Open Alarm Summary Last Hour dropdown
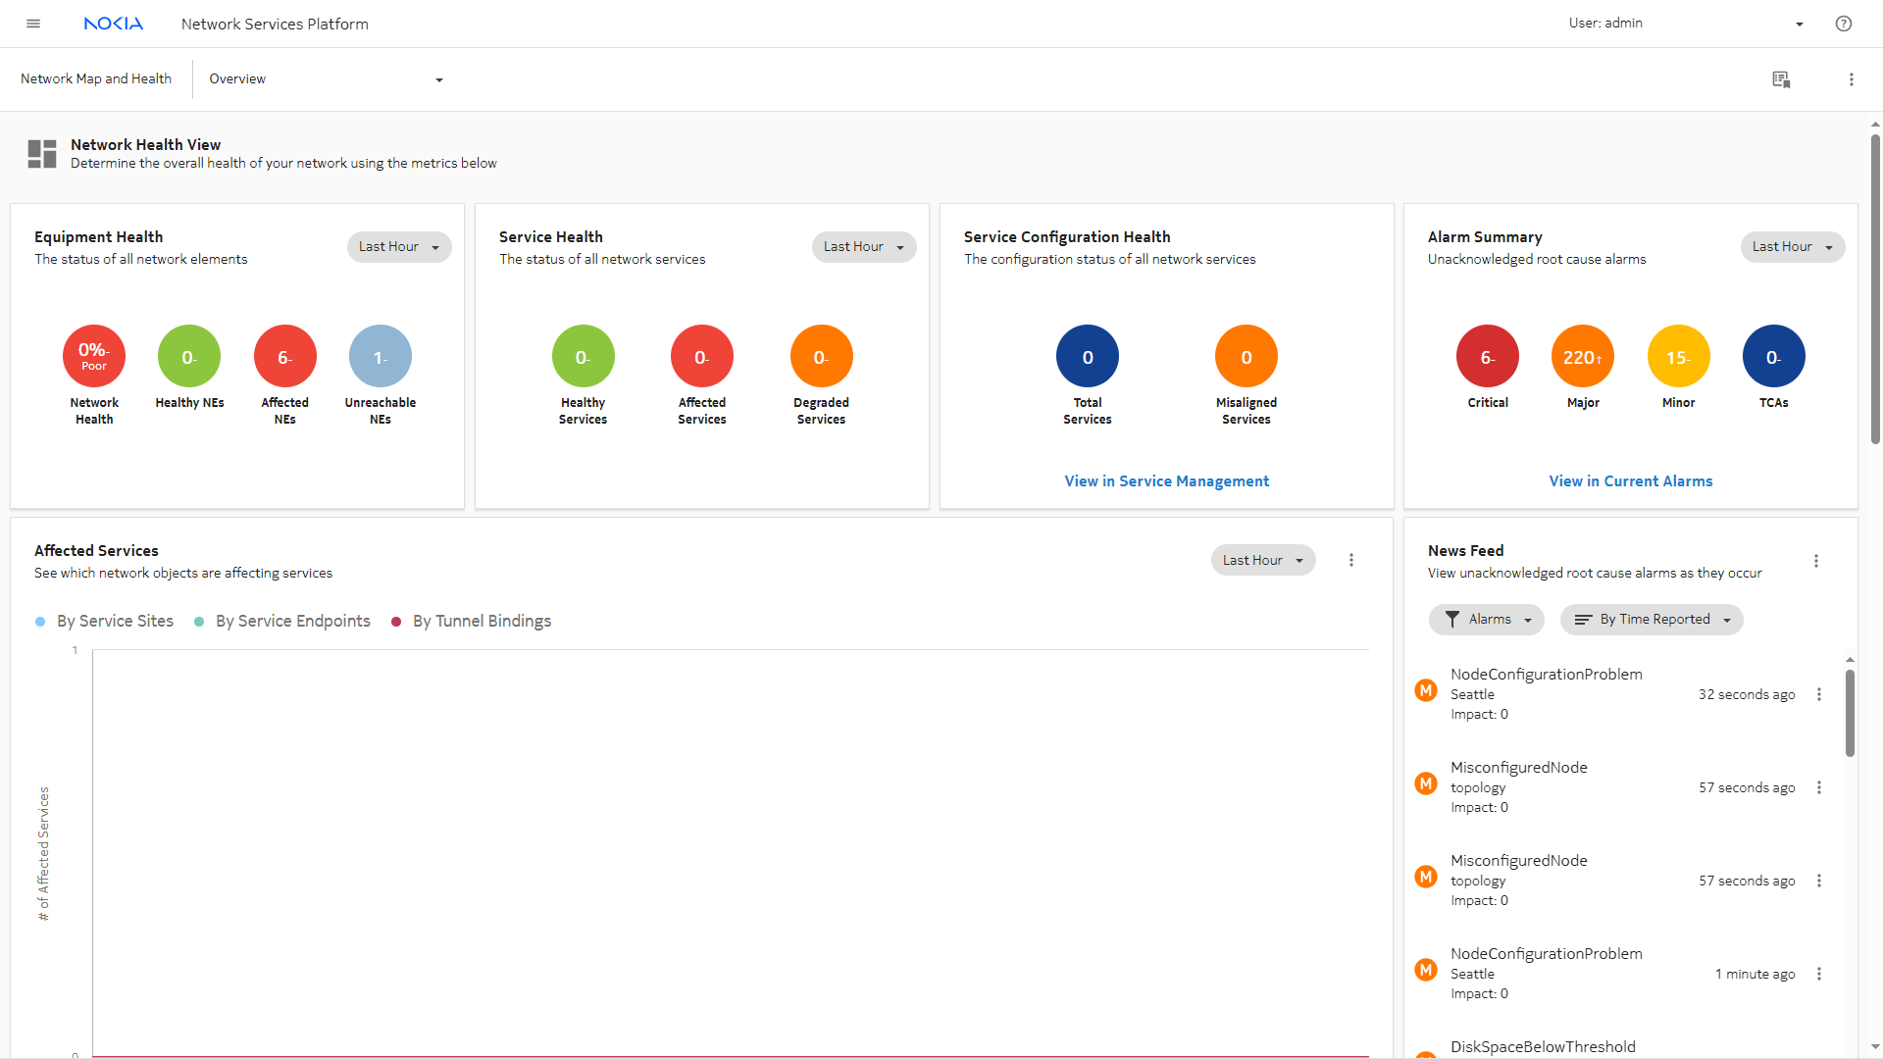This screenshot has width=1883, height=1059. point(1793,247)
